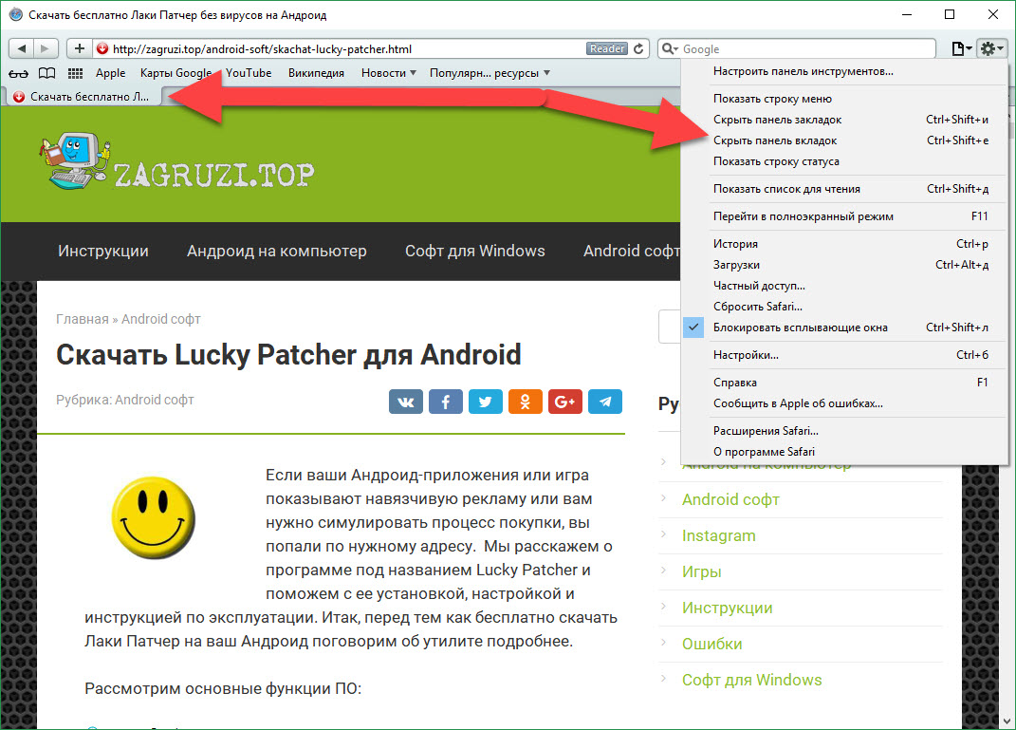
Task: Open the Reading List glasses icon
Action: tap(19, 73)
